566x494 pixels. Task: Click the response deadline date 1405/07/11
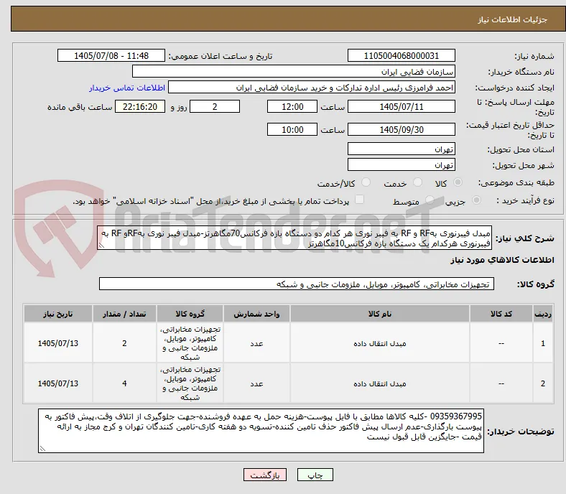tap(401, 106)
